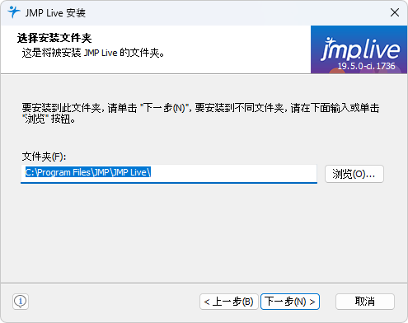Click the info help icon at bottom-left
408x323 pixels.
[21, 302]
